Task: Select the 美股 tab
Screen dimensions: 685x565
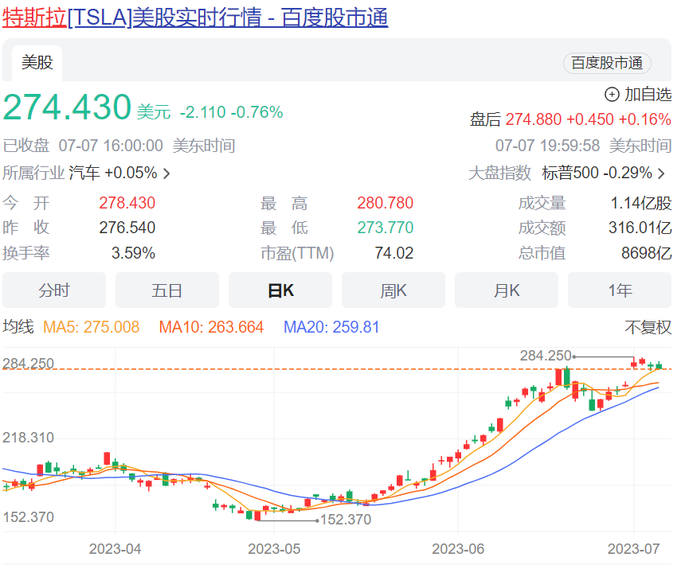Action: (37, 63)
